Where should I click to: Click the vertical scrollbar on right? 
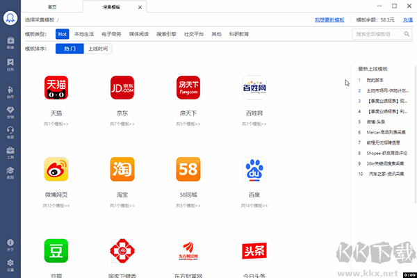click(416, 134)
